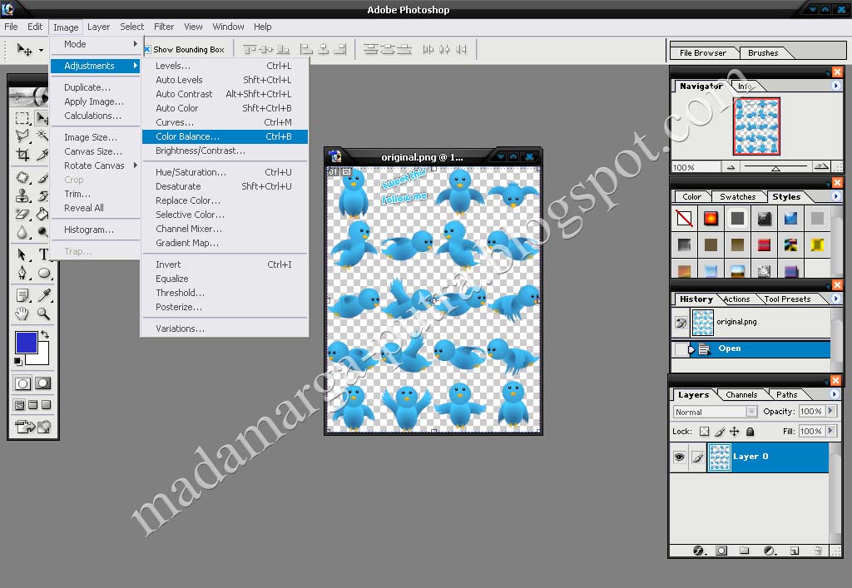Image resolution: width=852 pixels, height=588 pixels.
Task: Switch to the Channels tab
Action: pyautogui.click(x=741, y=395)
